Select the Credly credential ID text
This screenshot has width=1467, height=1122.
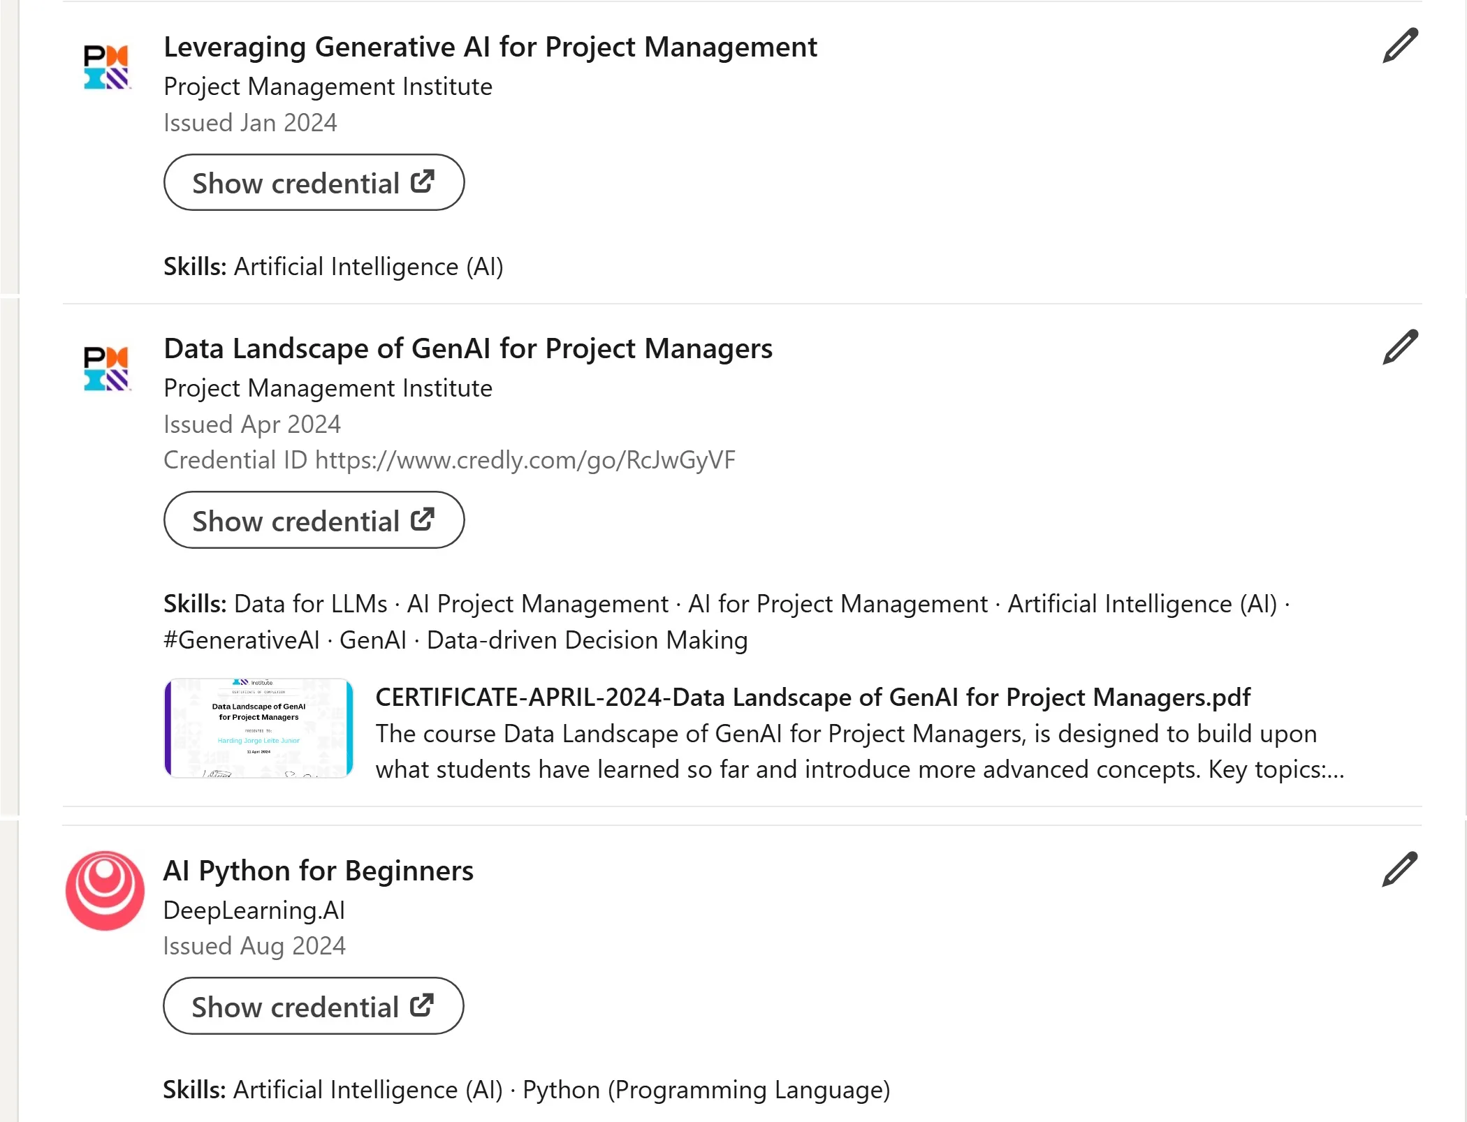click(x=449, y=460)
